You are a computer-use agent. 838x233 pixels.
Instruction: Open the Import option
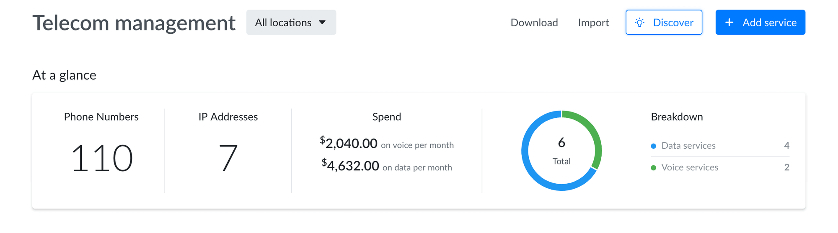(x=593, y=23)
